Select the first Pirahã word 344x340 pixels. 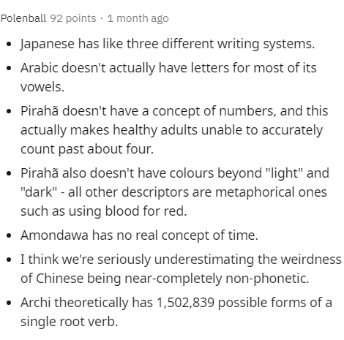point(40,111)
